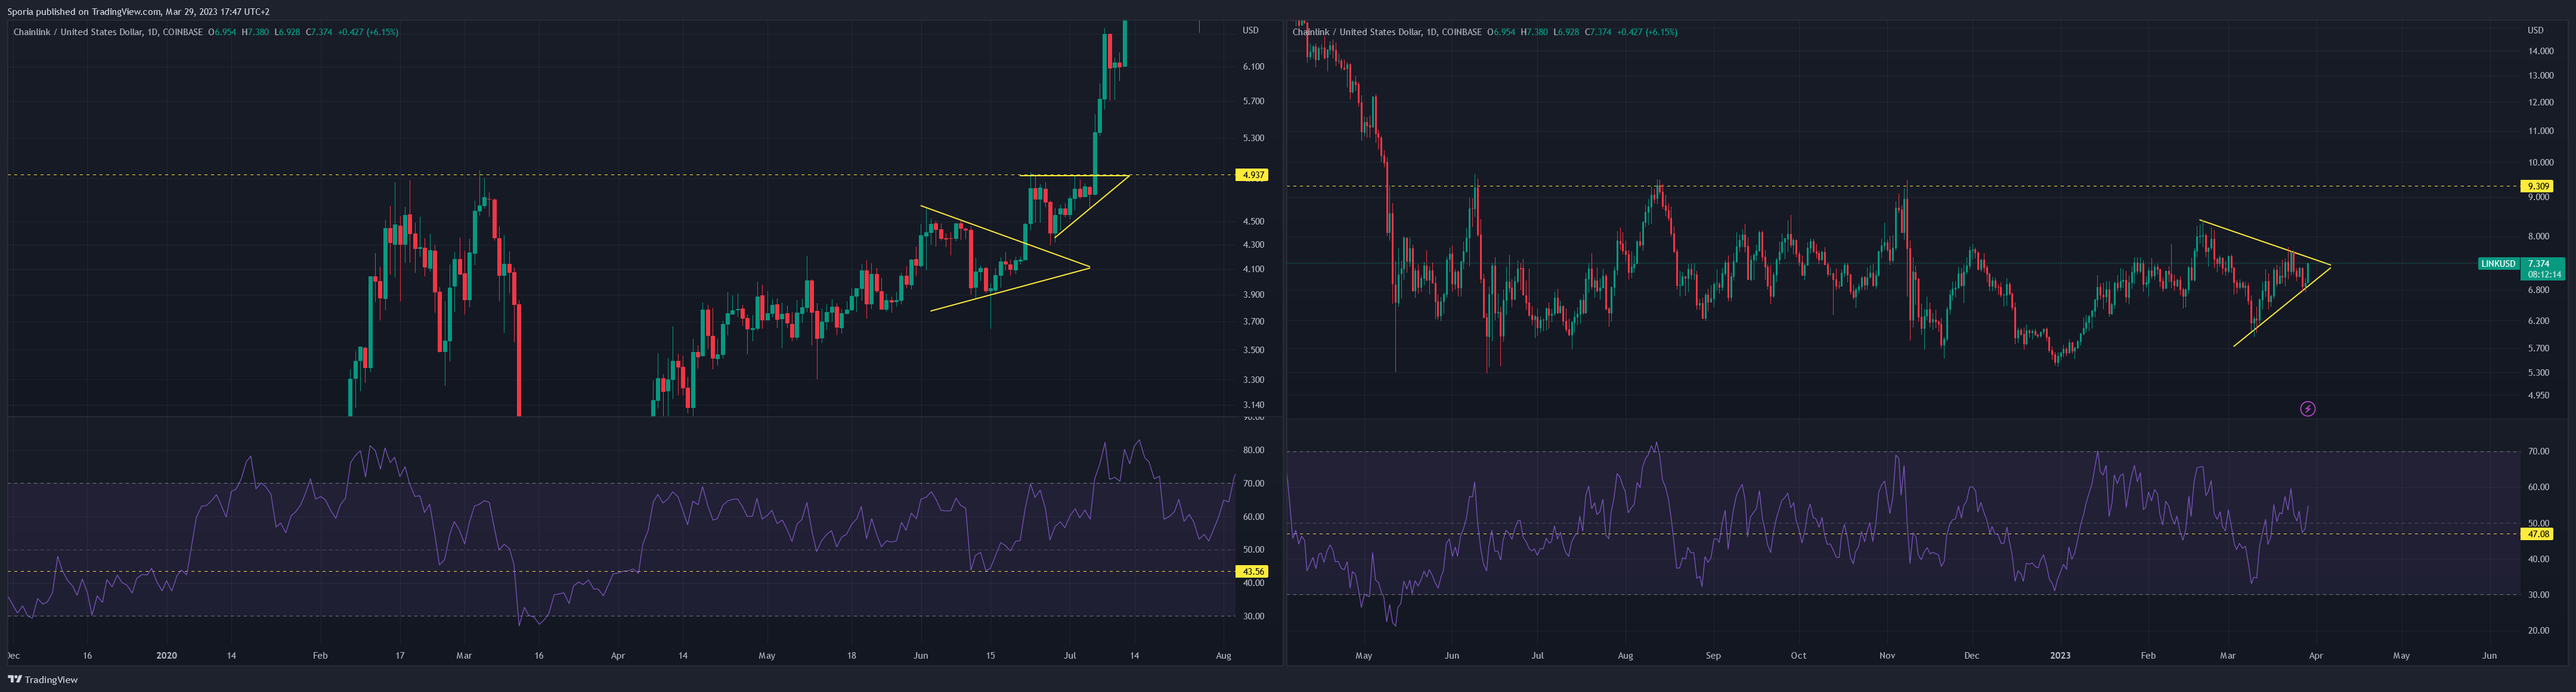The height and width of the screenshot is (692, 2576).
Task: Click the 08:12:14 bar countdown timer
Action: [2544, 273]
